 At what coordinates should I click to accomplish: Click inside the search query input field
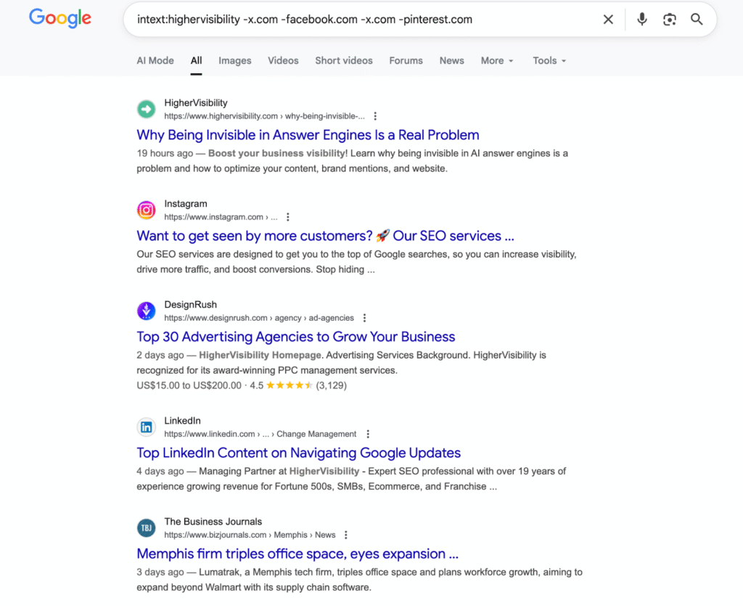363,20
